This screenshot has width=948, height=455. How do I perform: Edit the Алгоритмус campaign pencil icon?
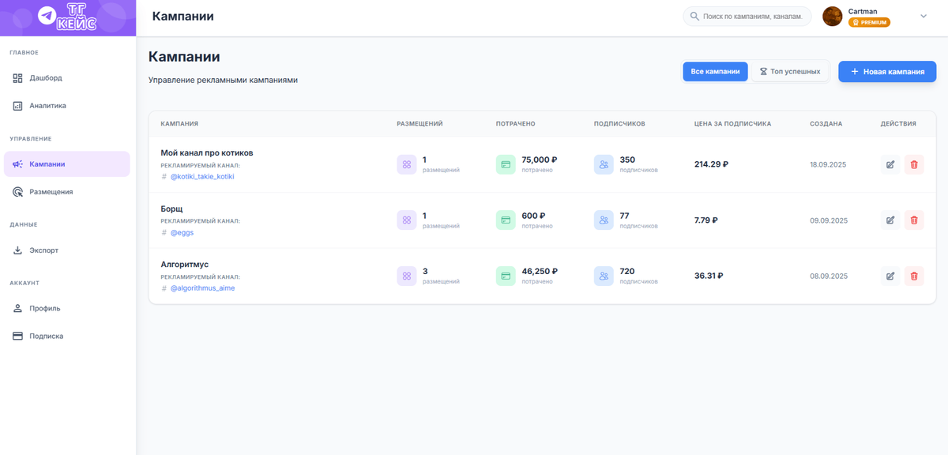[890, 276]
